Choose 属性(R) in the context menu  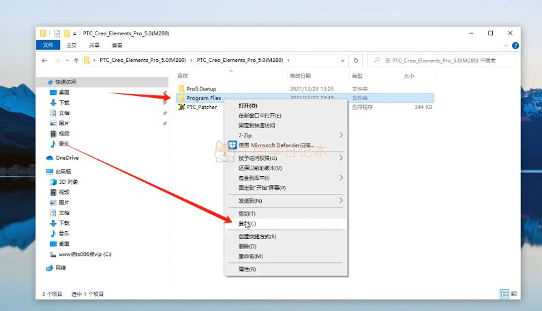(247, 269)
